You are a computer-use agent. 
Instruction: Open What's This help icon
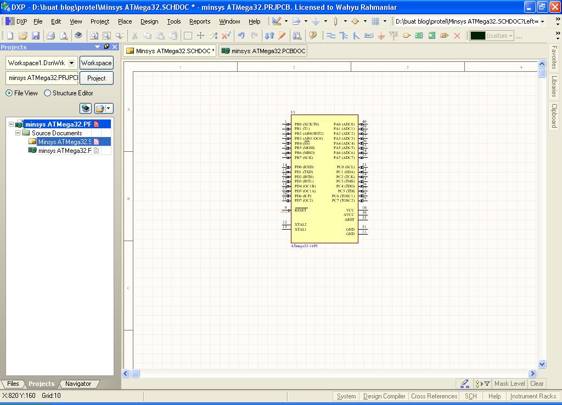pos(313,35)
